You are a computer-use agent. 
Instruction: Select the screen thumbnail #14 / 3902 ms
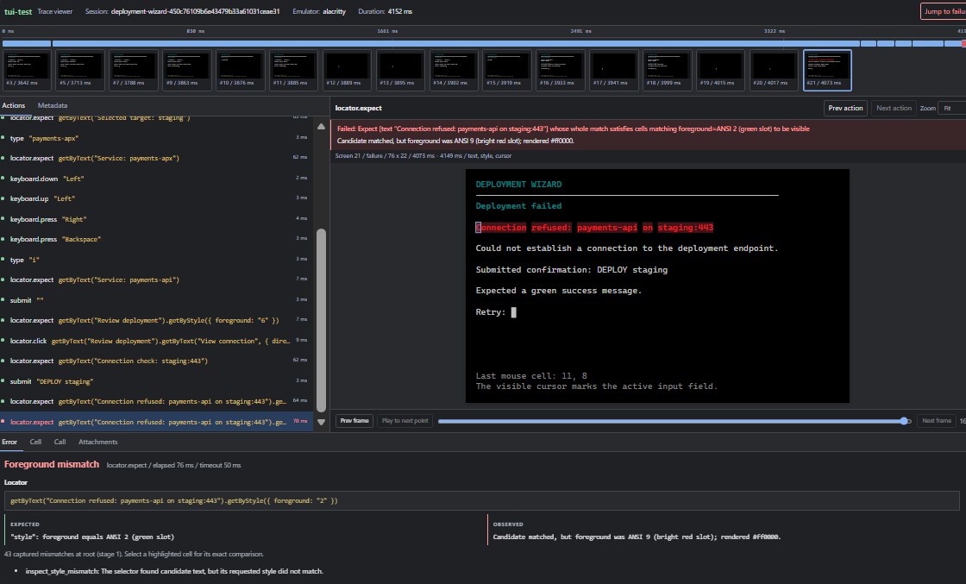click(x=454, y=70)
